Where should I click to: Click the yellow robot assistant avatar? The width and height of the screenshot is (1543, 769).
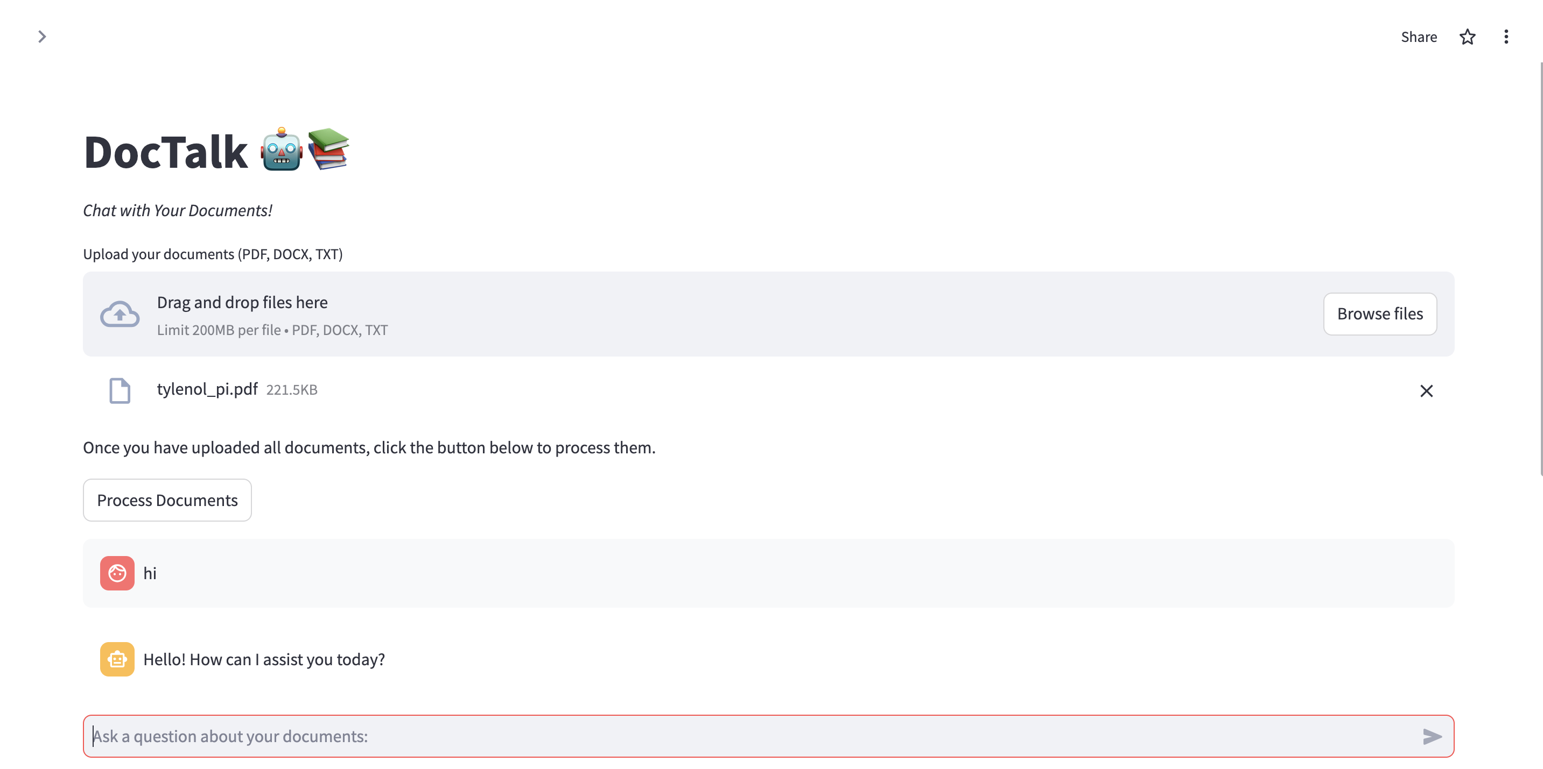click(x=117, y=659)
